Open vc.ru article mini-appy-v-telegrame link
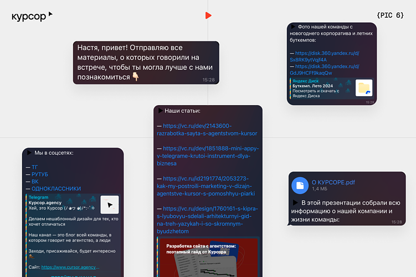416x277 pixels. pyautogui.click(x=208, y=156)
